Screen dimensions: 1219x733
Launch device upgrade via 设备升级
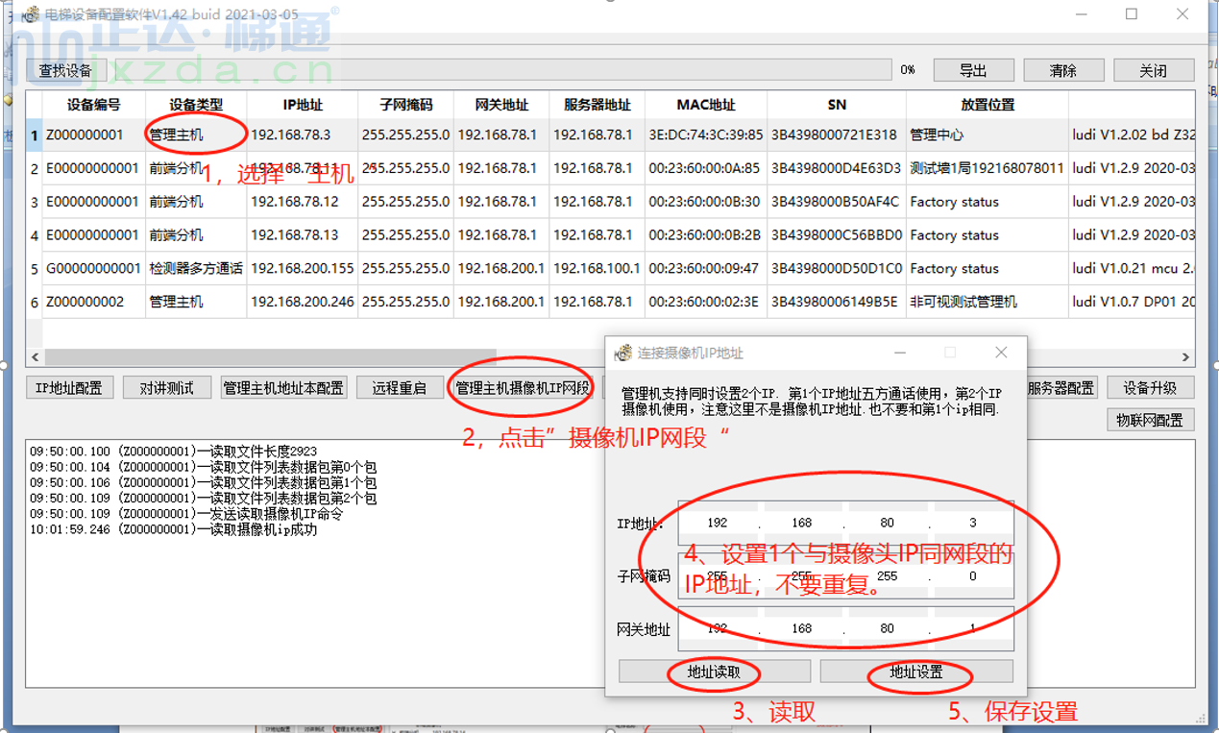tap(1150, 387)
